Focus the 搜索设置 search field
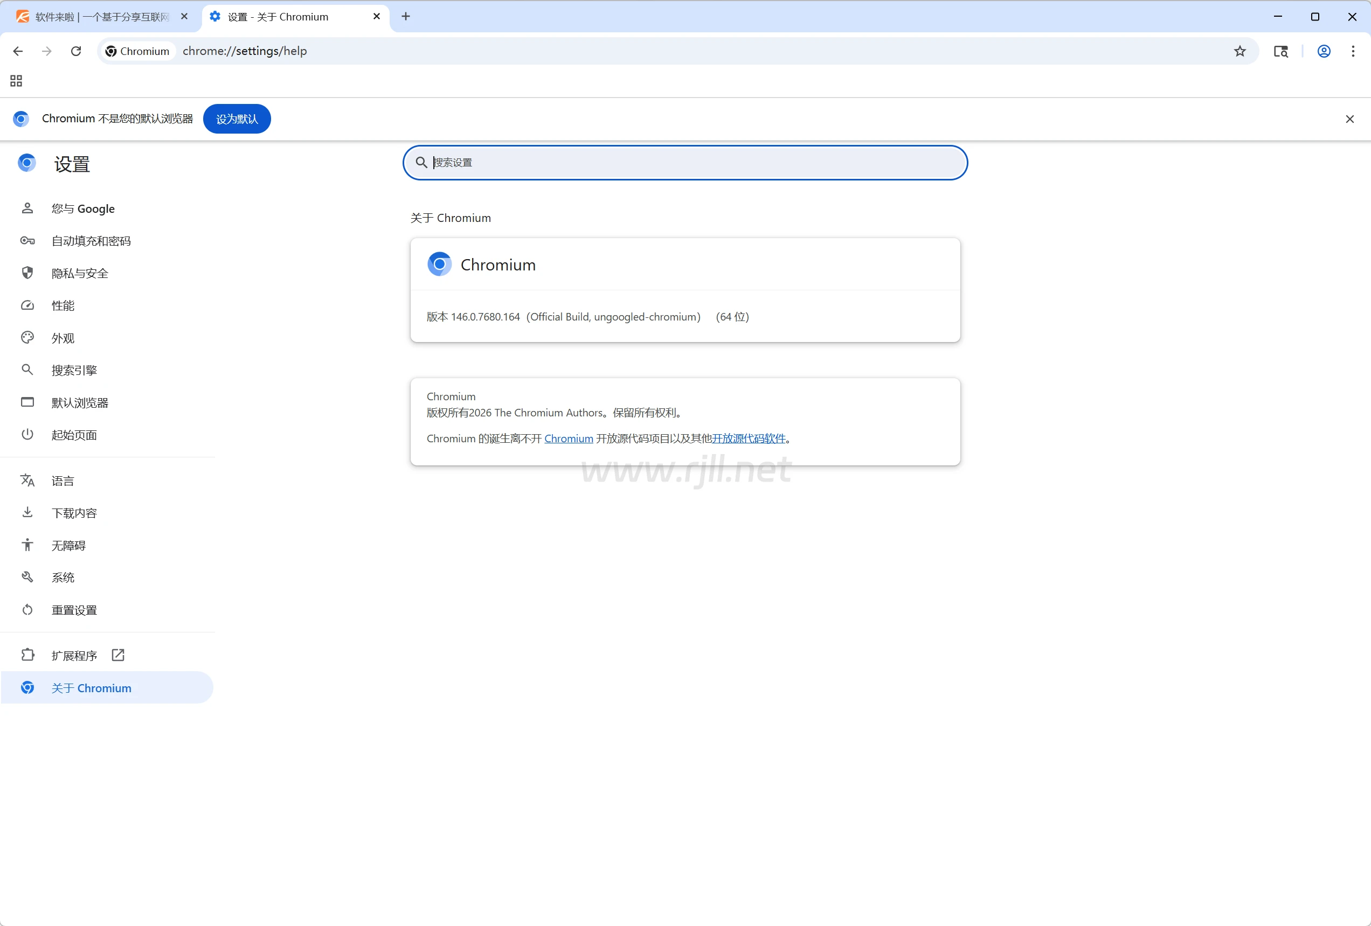 point(684,163)
